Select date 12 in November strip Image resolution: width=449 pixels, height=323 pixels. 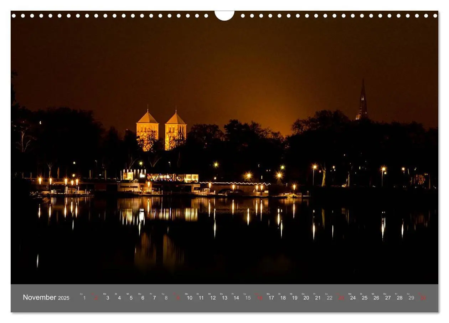pos(213,298)
